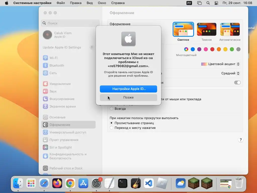
Task: Click the Позже button
Action: pos(128,97)
